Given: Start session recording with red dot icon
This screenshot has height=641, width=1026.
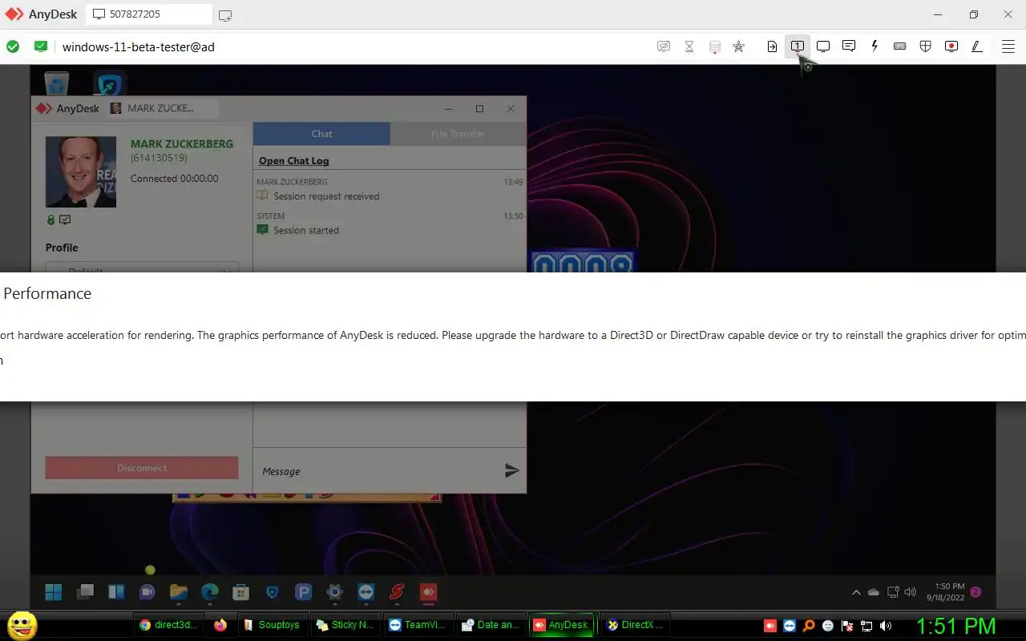Looking at the screenshot, I should click(x=951, y=46).
